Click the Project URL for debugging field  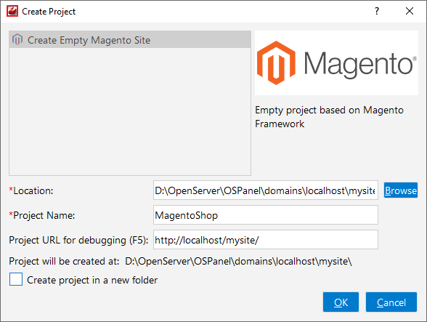266,240
